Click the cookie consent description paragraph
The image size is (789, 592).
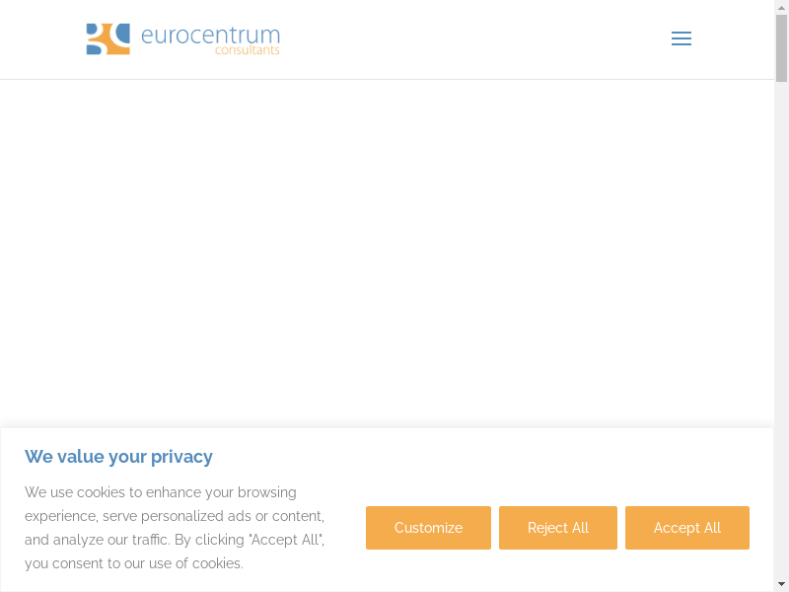point(175,528)
